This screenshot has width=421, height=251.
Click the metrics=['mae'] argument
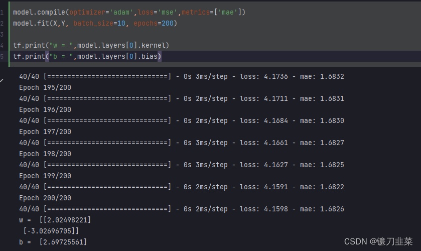[x=212, y=13]
